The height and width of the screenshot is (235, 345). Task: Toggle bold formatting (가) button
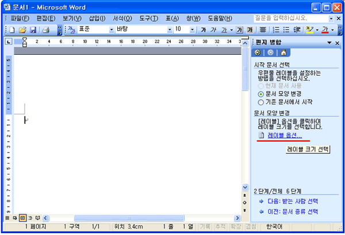click(204, 29)
